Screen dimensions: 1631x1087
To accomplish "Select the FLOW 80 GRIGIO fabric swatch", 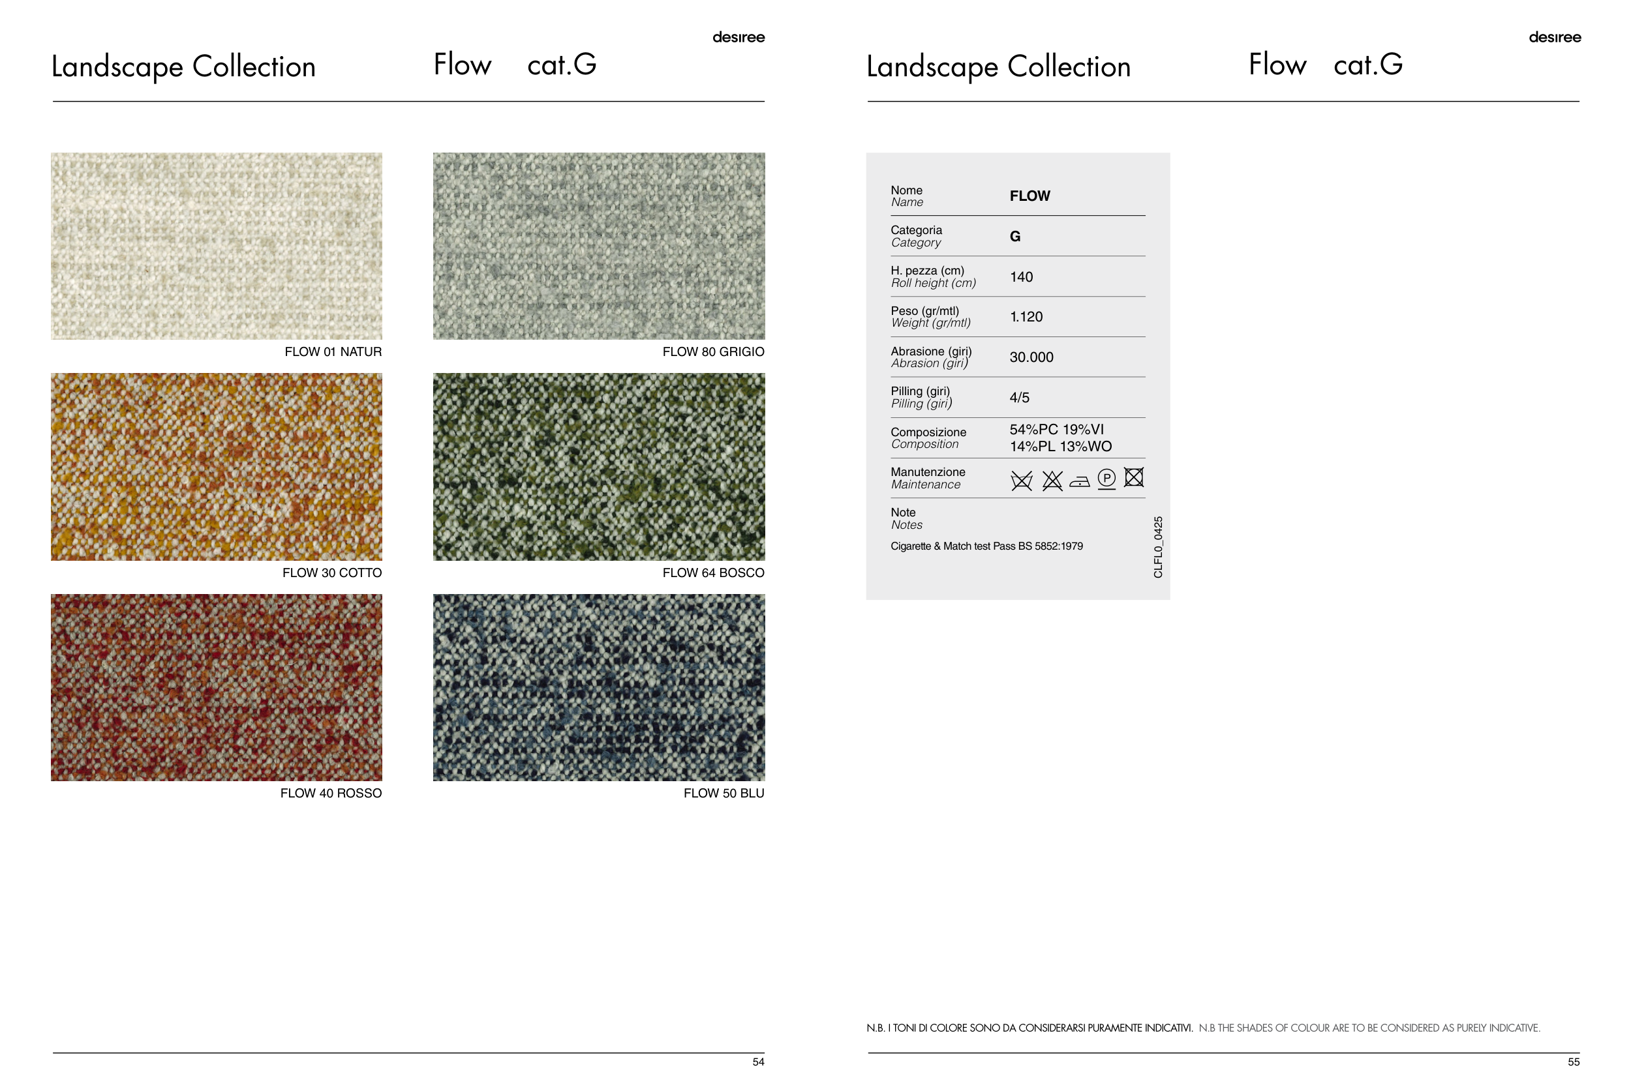I will [598, 246].
